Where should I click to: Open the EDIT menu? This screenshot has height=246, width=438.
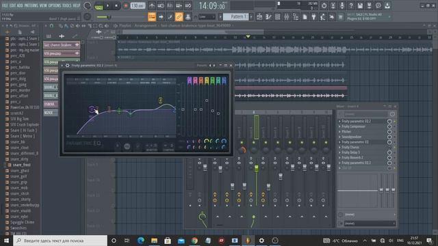click(x=12, y=5)
